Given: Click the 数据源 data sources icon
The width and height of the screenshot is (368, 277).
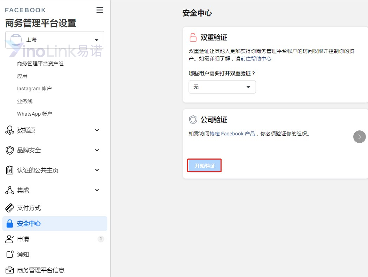Looking at the screenshot, I should pyautogui.click(x=9, y=130).
